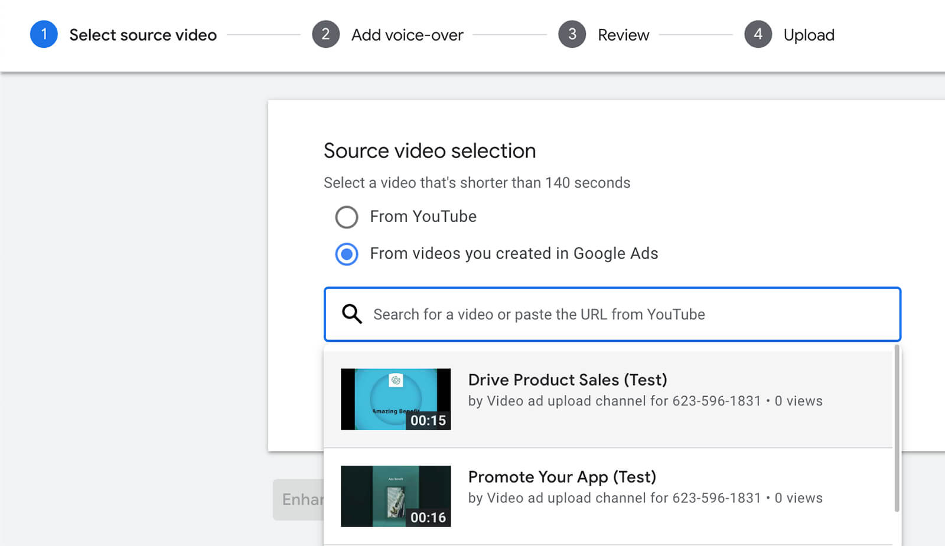This screenshot has height=546, width=945.
Task: Go to Select source video step
Action: 143,35
